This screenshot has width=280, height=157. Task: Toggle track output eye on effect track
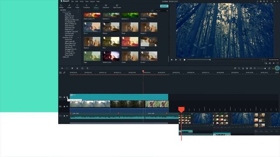pos(67,97)
